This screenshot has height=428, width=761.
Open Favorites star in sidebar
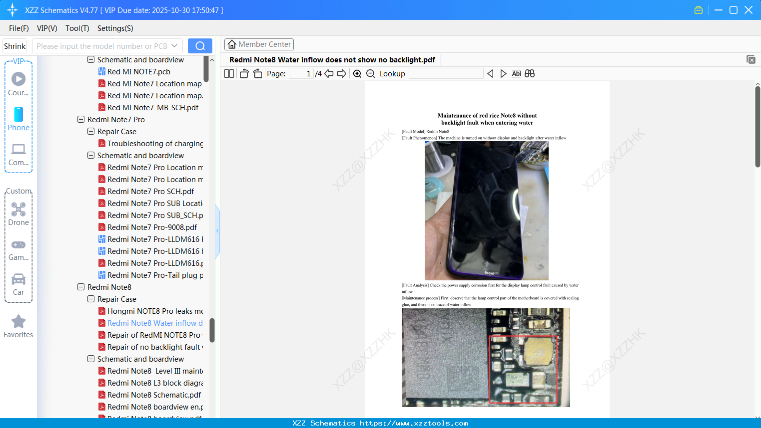[x=18, y=326]
